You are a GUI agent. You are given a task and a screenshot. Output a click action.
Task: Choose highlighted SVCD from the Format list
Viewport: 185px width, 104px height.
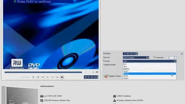click(150, 74)
